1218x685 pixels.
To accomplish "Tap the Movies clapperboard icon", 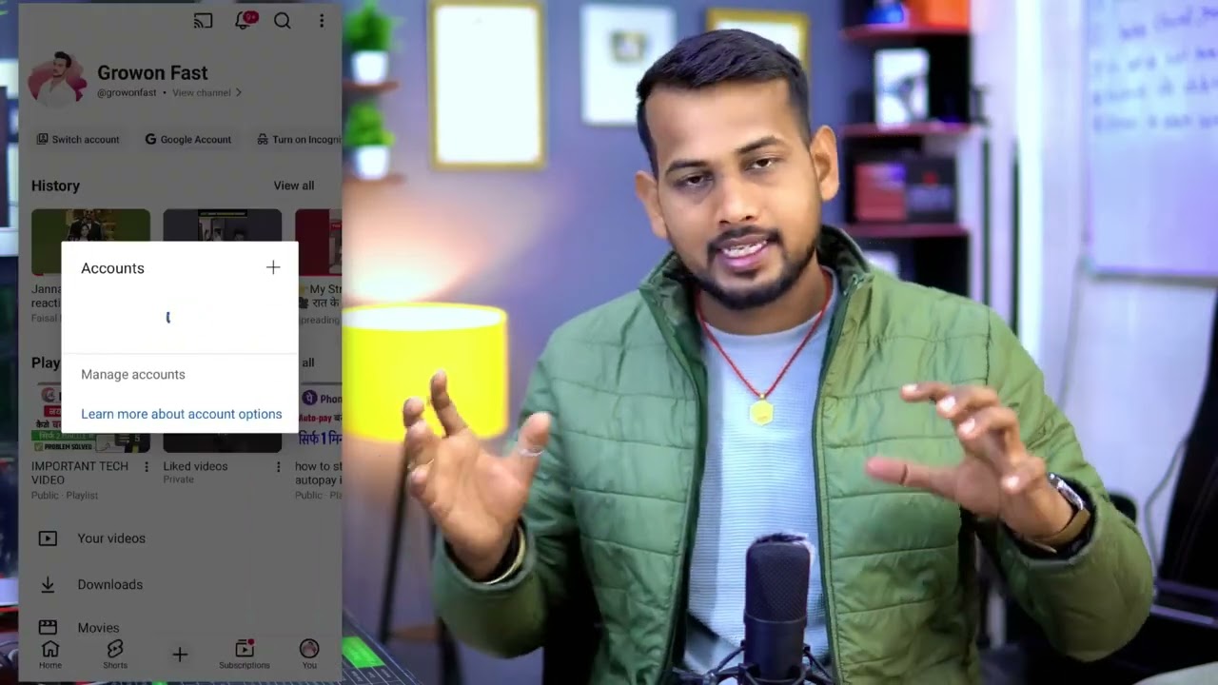I will coord(48,628).
